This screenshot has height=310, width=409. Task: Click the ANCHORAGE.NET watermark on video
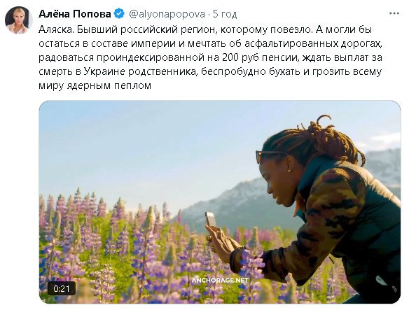pos(220,281)
